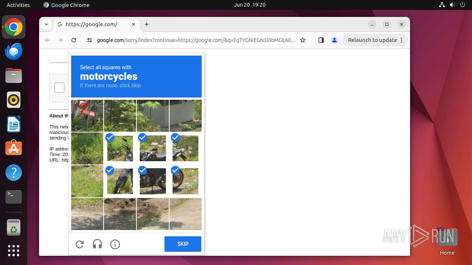Go back to previous page
The width and height of the screenshot is (472, 265).
tap(47, 40)
